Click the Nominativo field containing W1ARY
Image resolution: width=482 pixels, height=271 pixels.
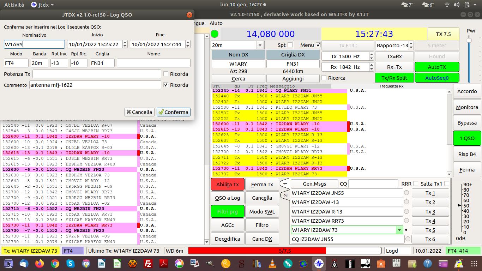34,44
